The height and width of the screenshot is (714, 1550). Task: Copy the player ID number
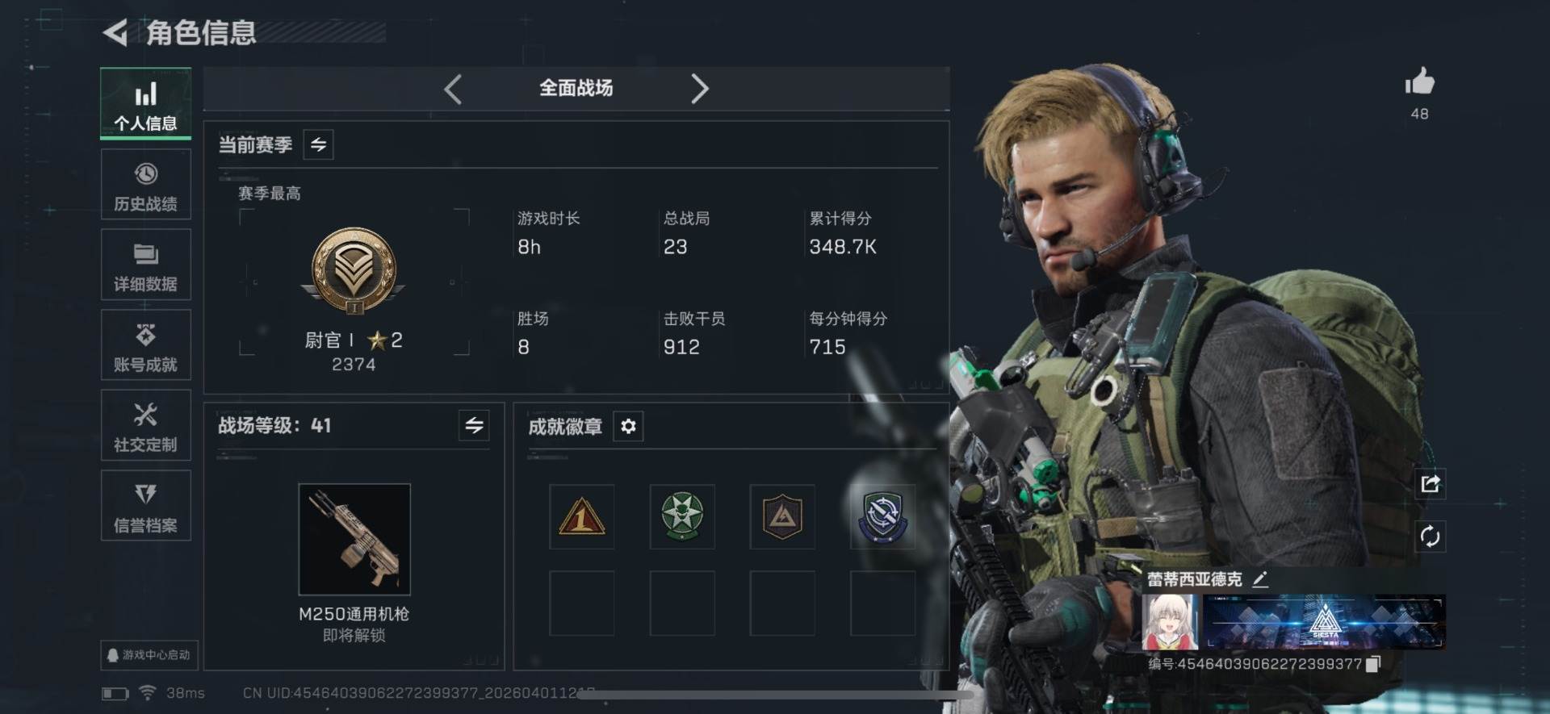click(x=1373, y=663)
